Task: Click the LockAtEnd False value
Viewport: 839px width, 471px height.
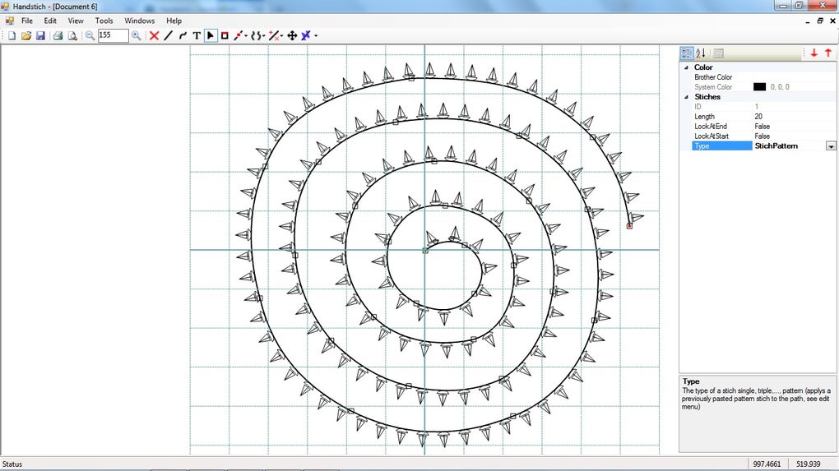Action: tap(762, 126)
